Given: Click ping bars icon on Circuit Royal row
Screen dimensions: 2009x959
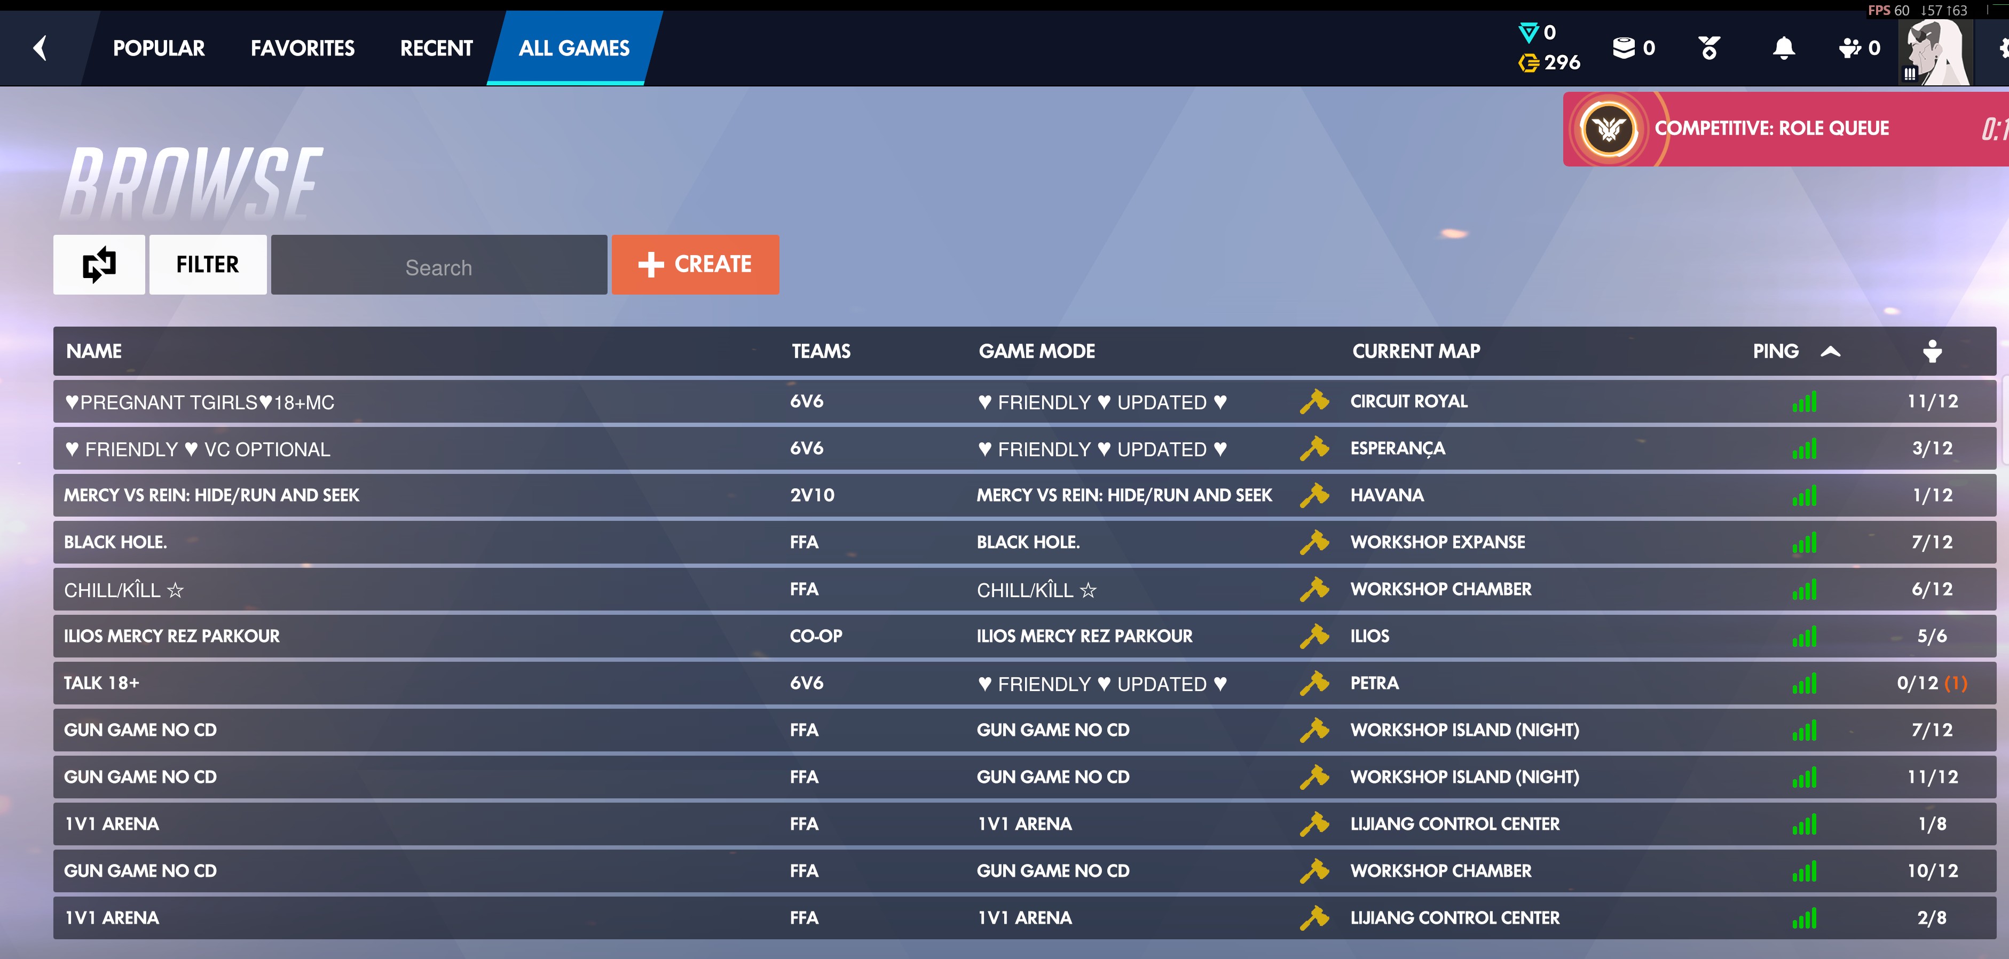Looking at the screenshot, I should tap(1805, 401).
